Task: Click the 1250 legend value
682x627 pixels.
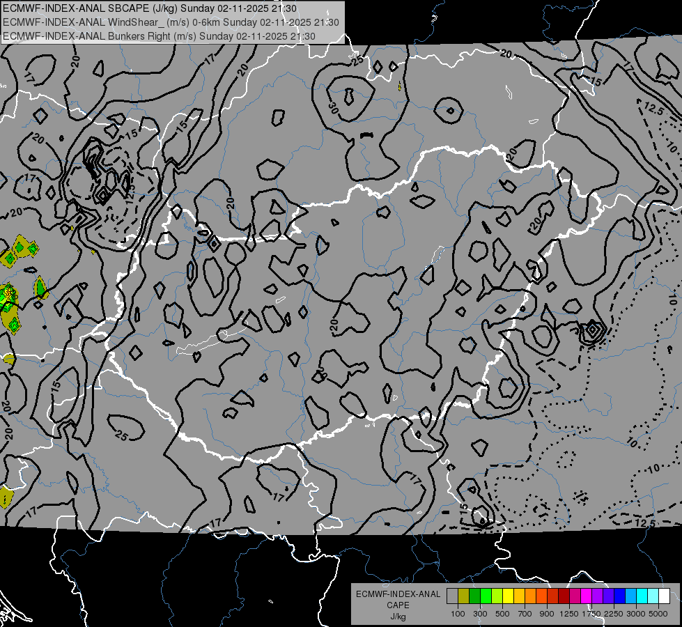Action: [569, 614]
